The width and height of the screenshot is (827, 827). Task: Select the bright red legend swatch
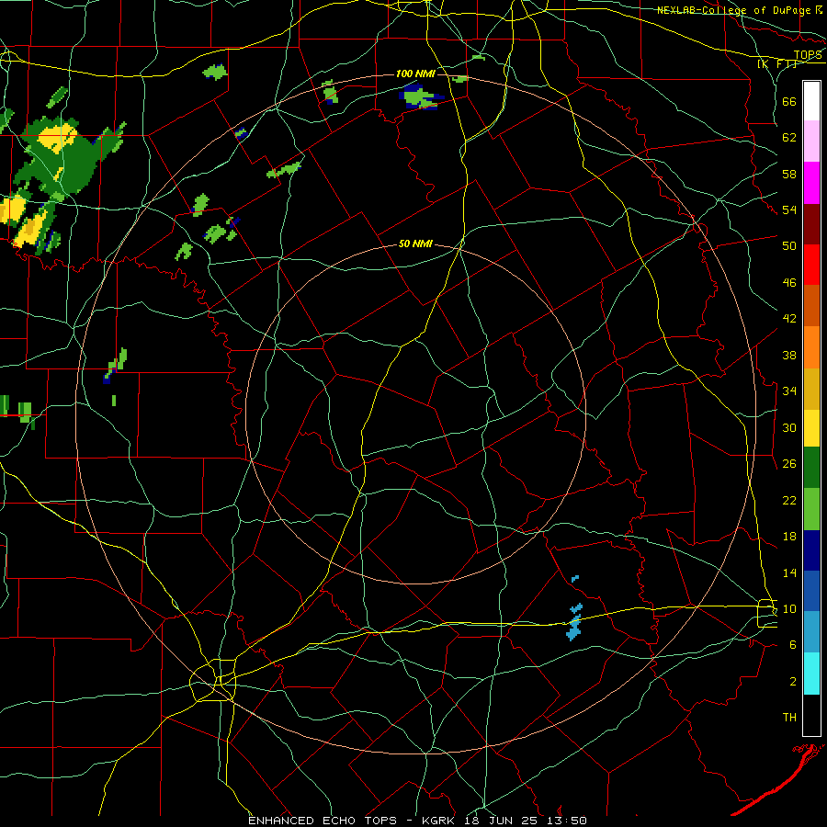coord(811,265)
